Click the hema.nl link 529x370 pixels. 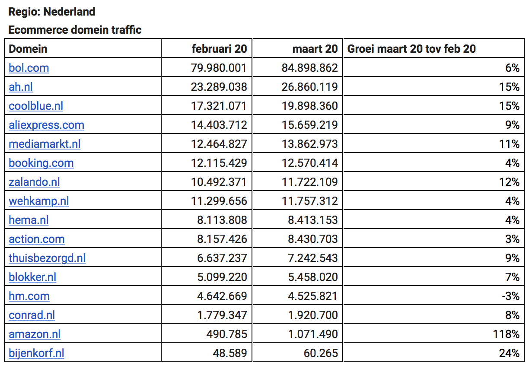pyautogui.click(x=29, y=220)
